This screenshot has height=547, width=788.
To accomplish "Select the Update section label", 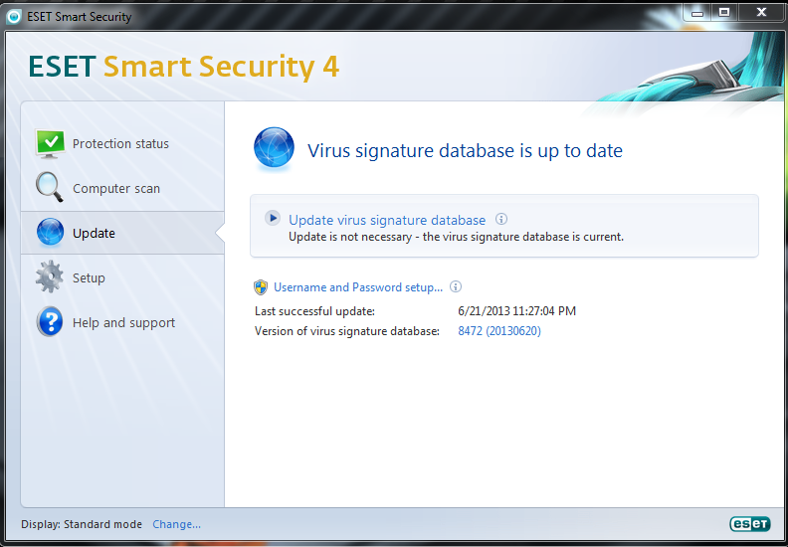I will (x=94, y=233).
